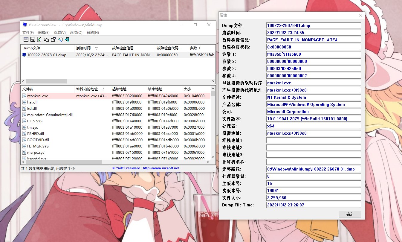
Task: Click the 崩溃时间 field in properties
Action: point(314,33)
